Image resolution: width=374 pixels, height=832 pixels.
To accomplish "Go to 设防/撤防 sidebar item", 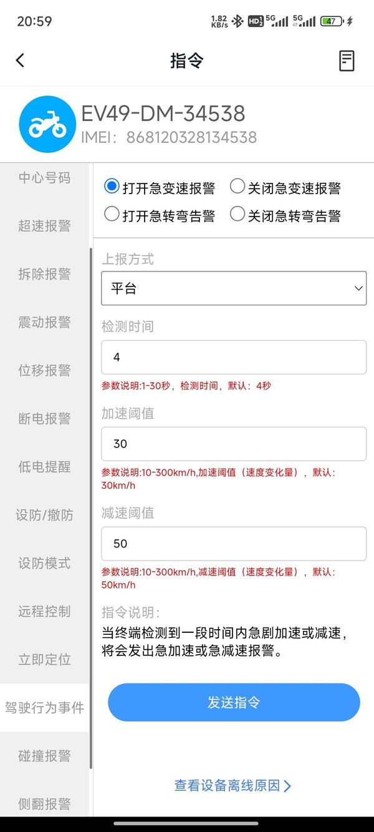I will tap(44, 515).
